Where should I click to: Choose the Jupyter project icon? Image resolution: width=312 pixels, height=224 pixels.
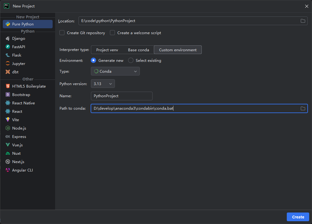point(7,64)
